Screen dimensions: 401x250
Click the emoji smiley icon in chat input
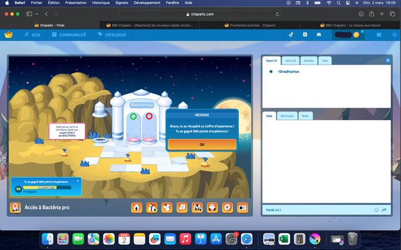click(x=377, y=210)
